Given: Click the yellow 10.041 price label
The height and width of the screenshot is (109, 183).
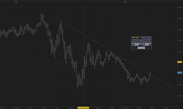Looking at the screenshot, I should (179, 62).
